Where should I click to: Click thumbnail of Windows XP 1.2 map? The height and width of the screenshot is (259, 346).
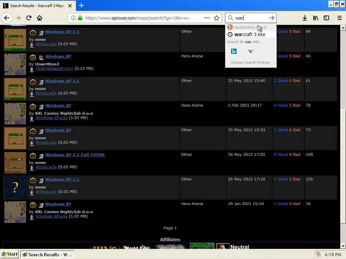[x=15, y=40]
